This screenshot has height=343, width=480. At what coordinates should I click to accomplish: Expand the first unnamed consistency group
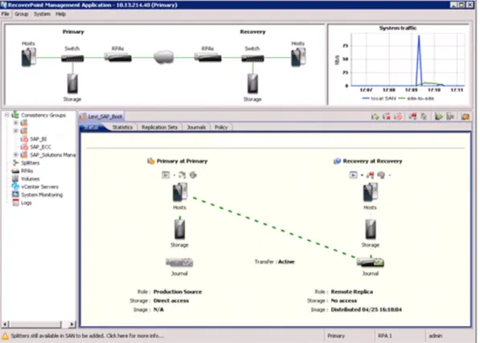pos(15,123)
